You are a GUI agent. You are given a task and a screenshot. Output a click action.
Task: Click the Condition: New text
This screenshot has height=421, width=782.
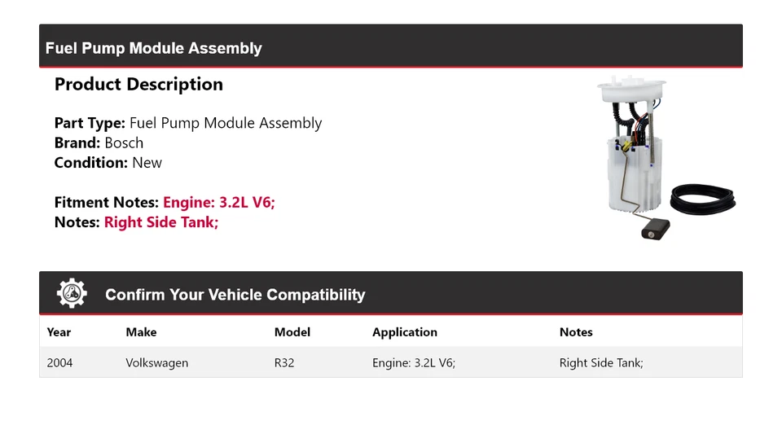pyautogui.click(x=108, y=162)
